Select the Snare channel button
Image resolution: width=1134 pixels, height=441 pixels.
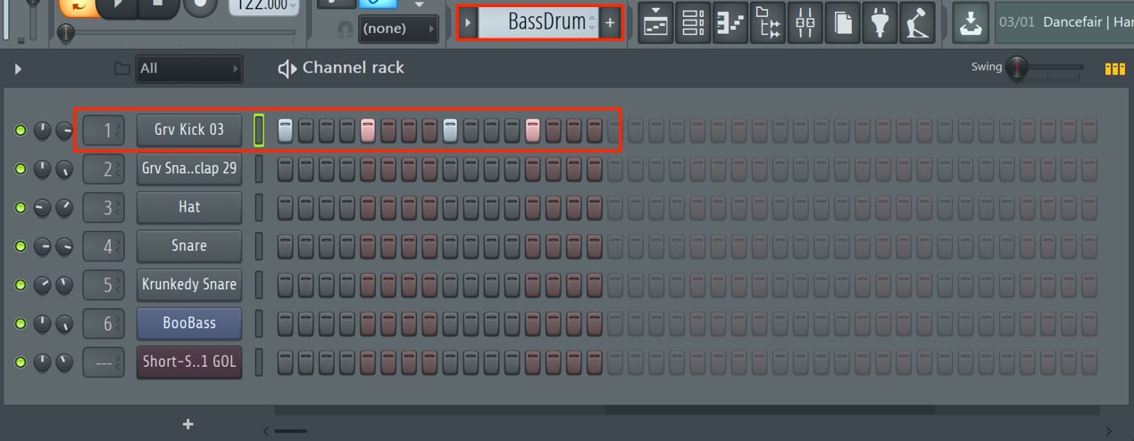189,245
